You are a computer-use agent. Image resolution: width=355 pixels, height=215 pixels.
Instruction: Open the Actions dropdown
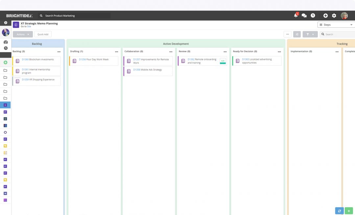(22, 34)
